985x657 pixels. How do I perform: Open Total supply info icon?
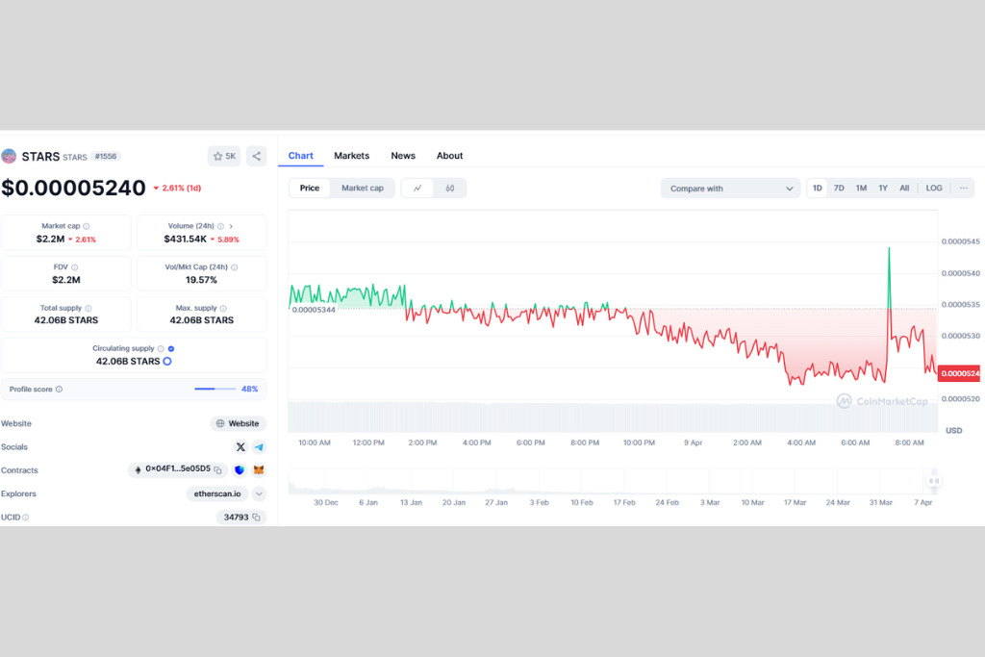click(88, 309)
